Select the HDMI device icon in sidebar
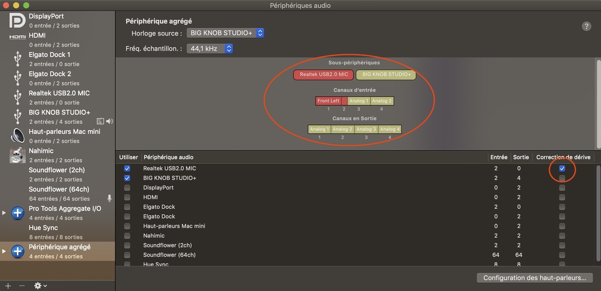The width and height of the screenshot is (601, 291). click(18, 37)
